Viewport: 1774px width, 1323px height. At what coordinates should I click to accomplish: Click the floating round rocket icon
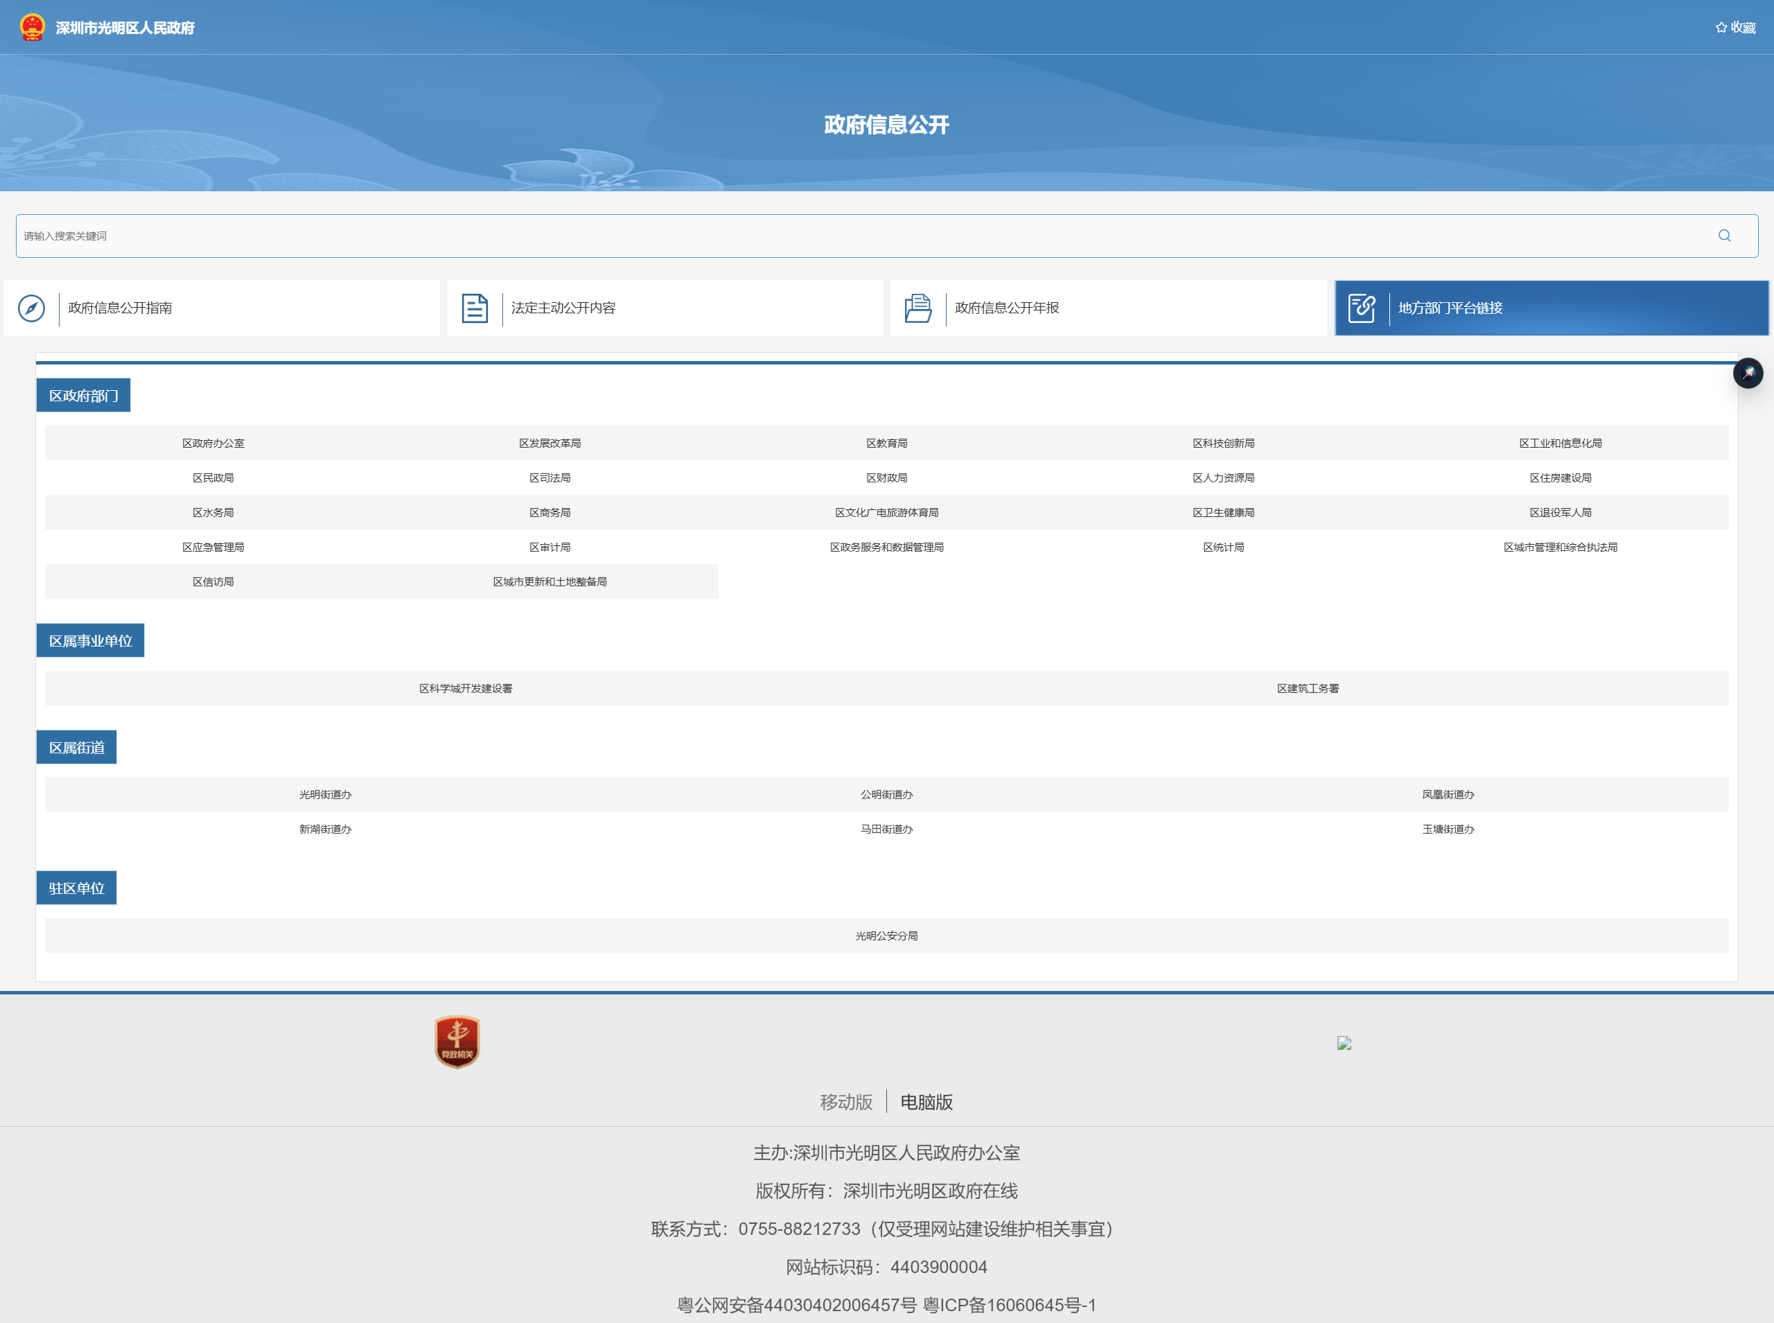[x=1748, y=372]
